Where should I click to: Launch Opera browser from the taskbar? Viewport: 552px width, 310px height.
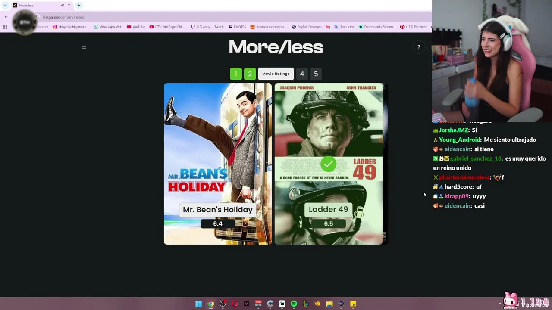pos(235,304)
